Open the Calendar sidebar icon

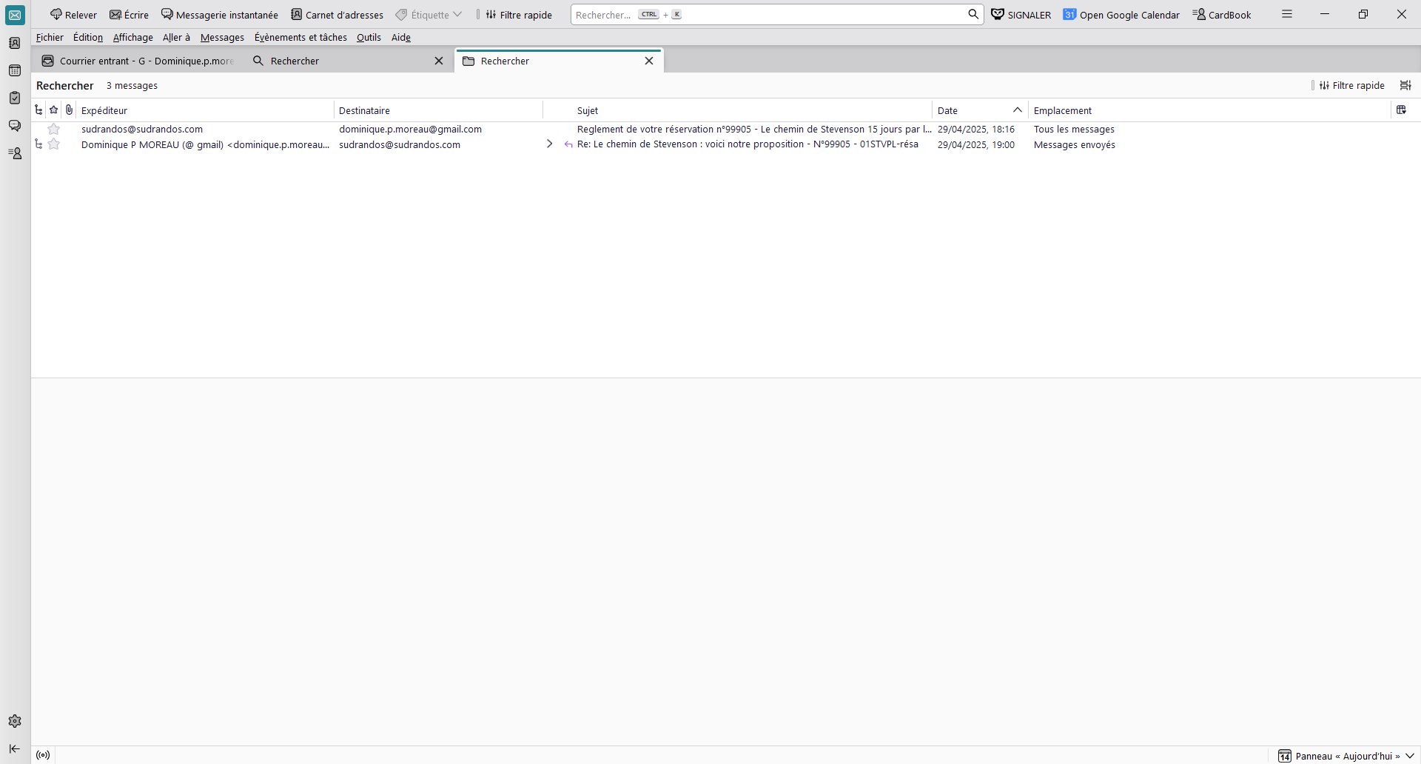(15, 70)
